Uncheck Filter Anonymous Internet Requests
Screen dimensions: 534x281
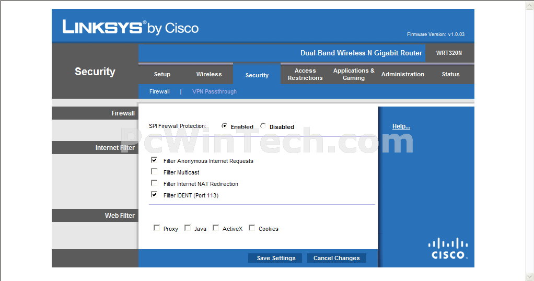point(154,160)
